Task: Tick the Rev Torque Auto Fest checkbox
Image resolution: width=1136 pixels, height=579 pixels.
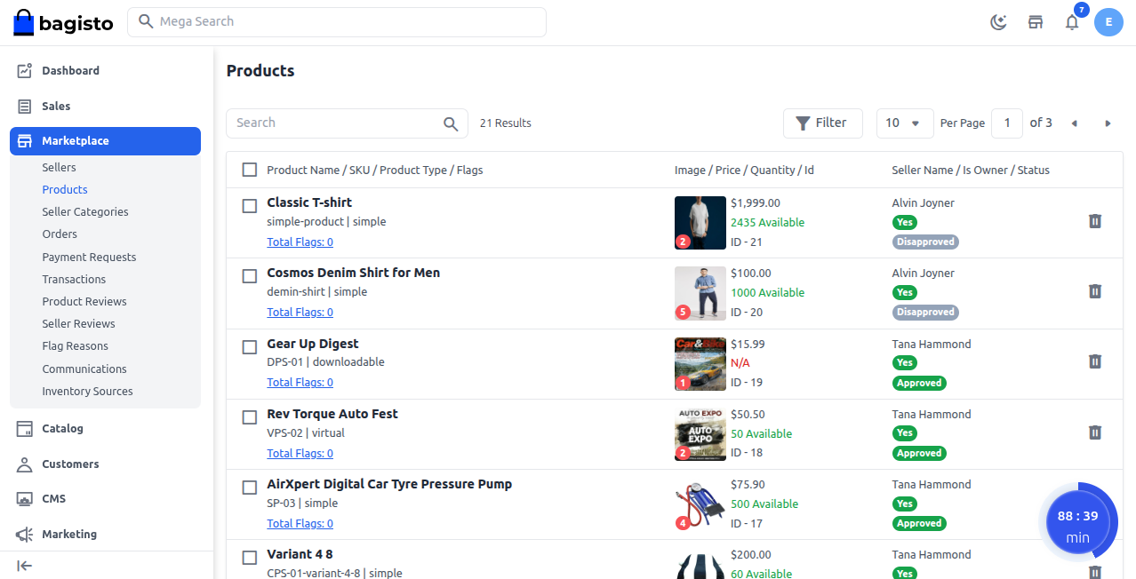Action: click(x=249, y=417)
